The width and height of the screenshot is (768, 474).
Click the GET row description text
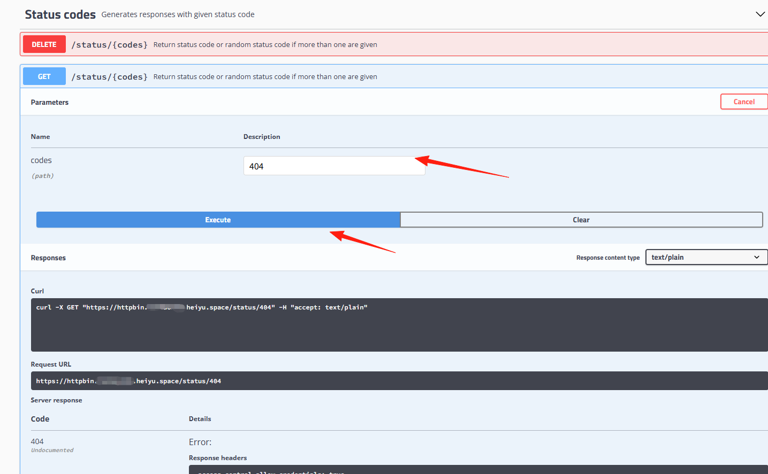[x=265, y=77]
